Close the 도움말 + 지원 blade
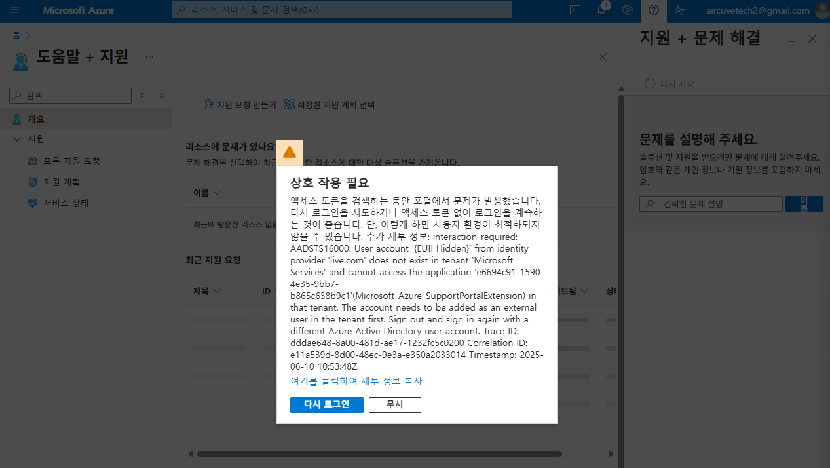Screen dimensions: 830x468 (x=603, y=57)
